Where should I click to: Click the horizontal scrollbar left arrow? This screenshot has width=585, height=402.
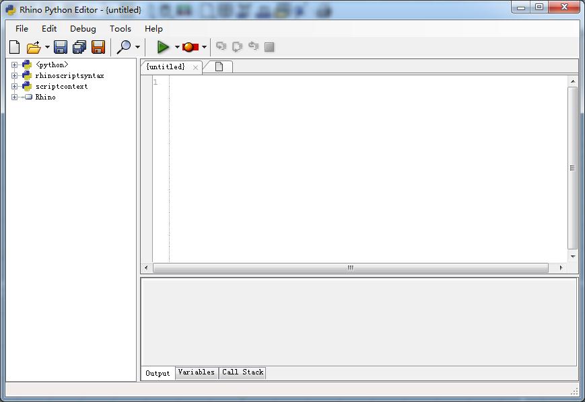[146, 268]
